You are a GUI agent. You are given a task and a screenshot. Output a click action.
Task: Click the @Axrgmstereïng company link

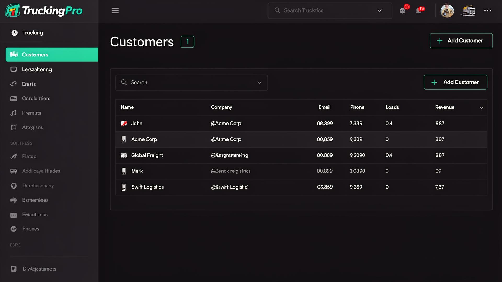click(230, 155)
